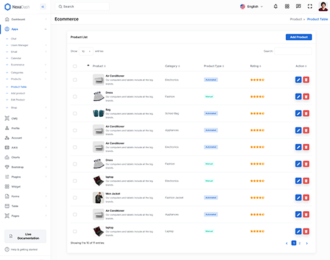The image size is (330, 260).
Task: Click the Add Product button
Action: [299, 37]
